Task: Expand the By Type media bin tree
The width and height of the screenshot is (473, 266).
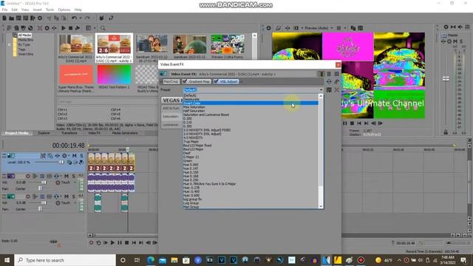Action: click(x=9, y=44)
